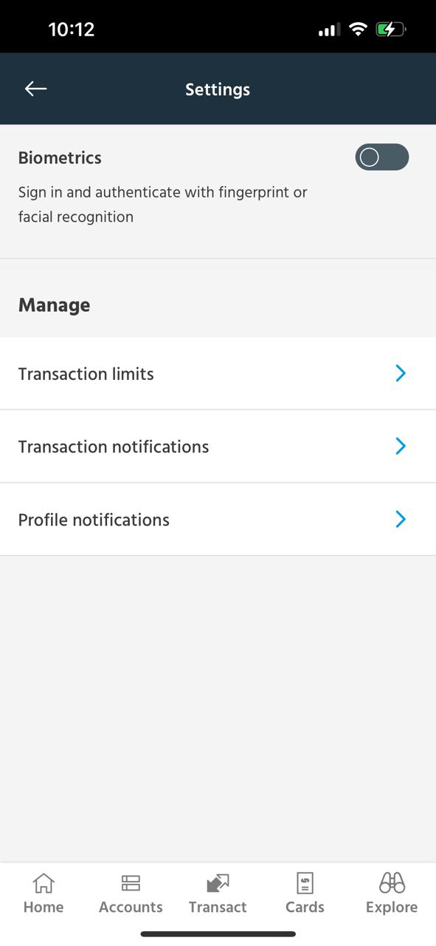Tap the battery charging indicator
The image size is (436, 946).
(391, 30)
